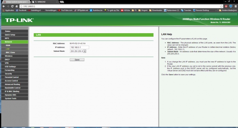This screenshot has width=238, height=128.
Task: Click the blue monitor extension icon
Action: (x=231, y=6)
